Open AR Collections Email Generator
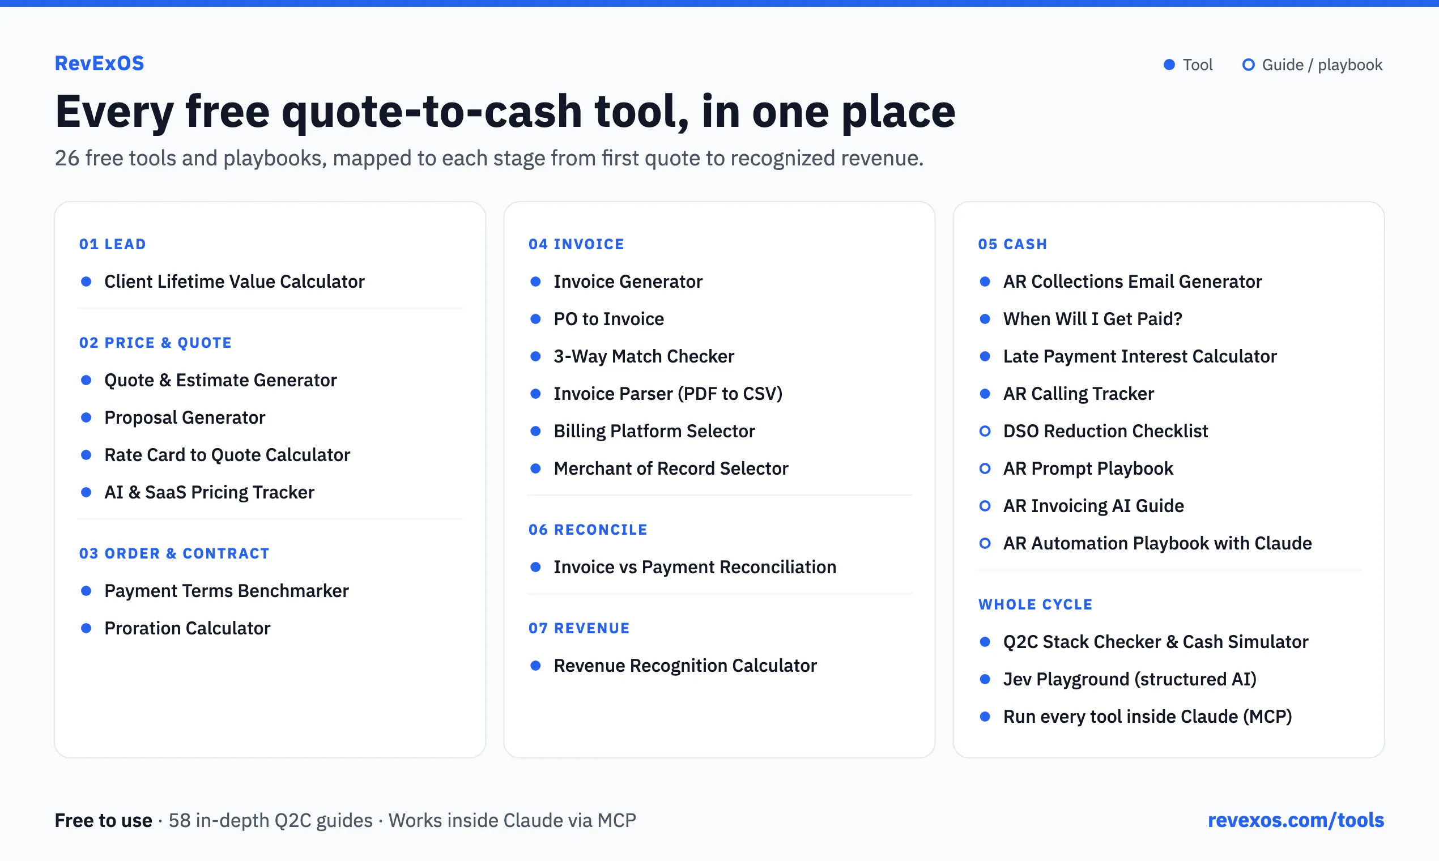The width and height of the screenshot is (1439, 861). point(1132,282)
